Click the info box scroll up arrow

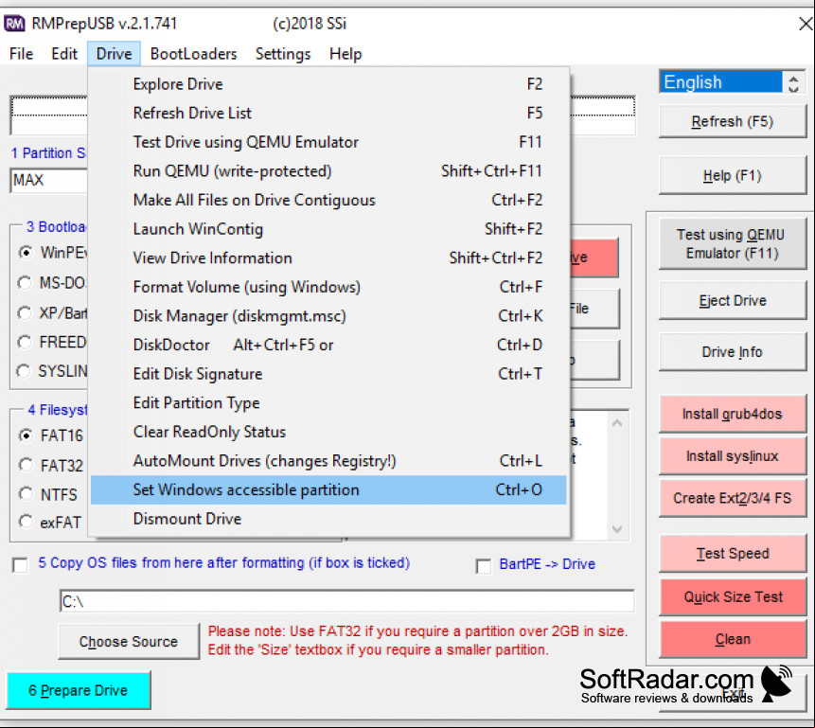click(x=617, y=423)
